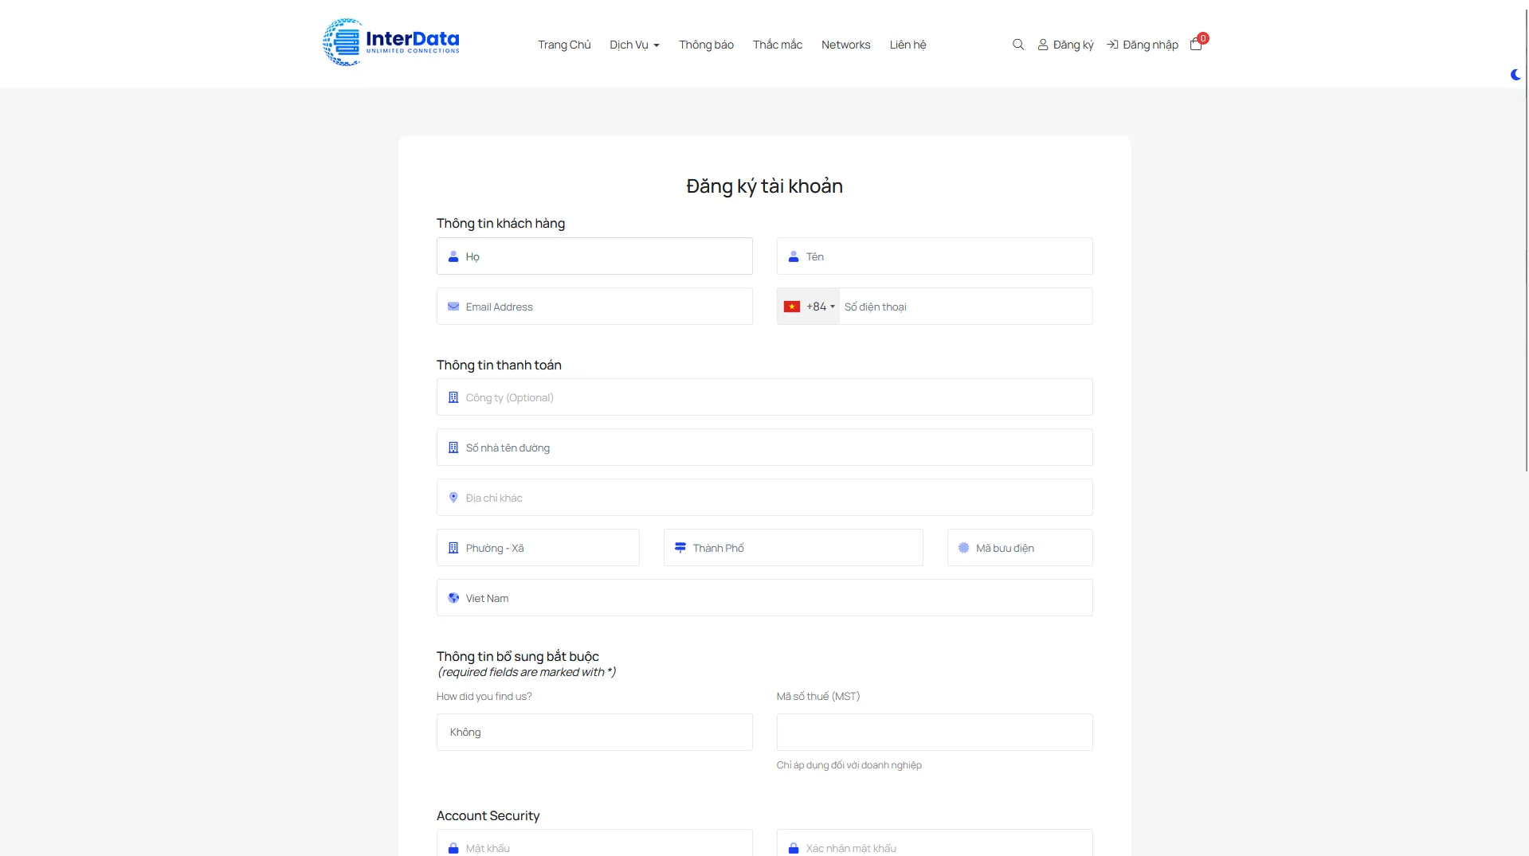Click the Account Security heading
Screen dimensions: 1529x856
488,815
